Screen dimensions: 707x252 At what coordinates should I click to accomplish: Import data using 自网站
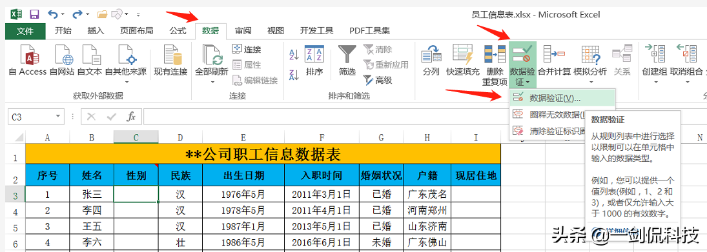point(62,60)
